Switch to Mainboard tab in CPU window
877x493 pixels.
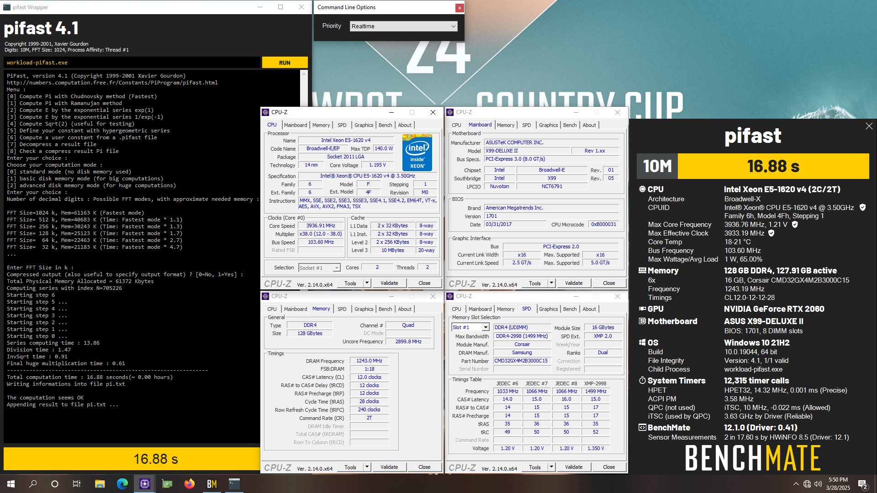coord(296,125)
